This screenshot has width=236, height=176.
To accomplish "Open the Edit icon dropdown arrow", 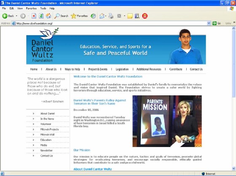I will pyautogui.click(x=124, y=16).
